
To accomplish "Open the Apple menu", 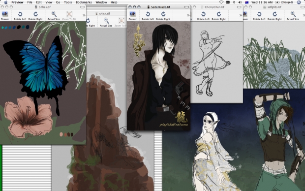I will click(5, 2).
